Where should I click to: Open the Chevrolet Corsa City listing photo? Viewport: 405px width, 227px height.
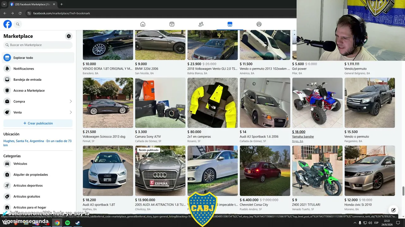click(x=265, y=171)
